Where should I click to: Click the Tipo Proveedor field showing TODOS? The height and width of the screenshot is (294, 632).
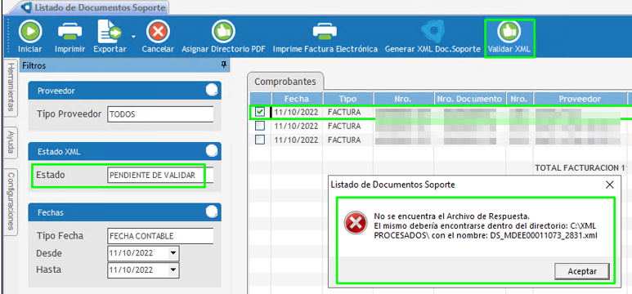(x=160, y=114)
